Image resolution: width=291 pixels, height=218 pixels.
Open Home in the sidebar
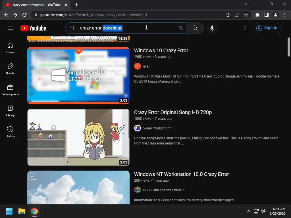point(10,48)
